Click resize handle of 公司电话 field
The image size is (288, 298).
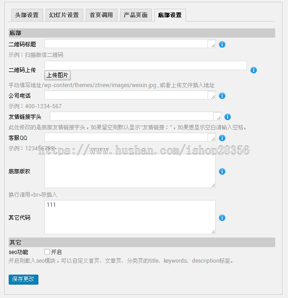tap(213, 97)
